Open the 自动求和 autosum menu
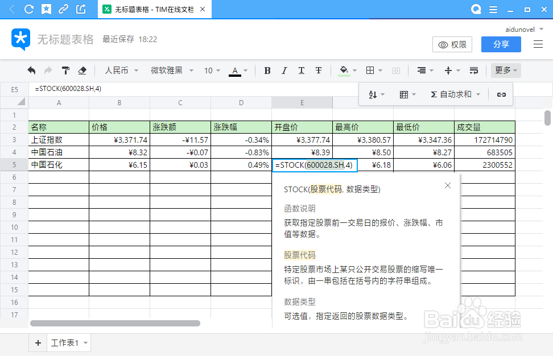 (x=455, y=94)
